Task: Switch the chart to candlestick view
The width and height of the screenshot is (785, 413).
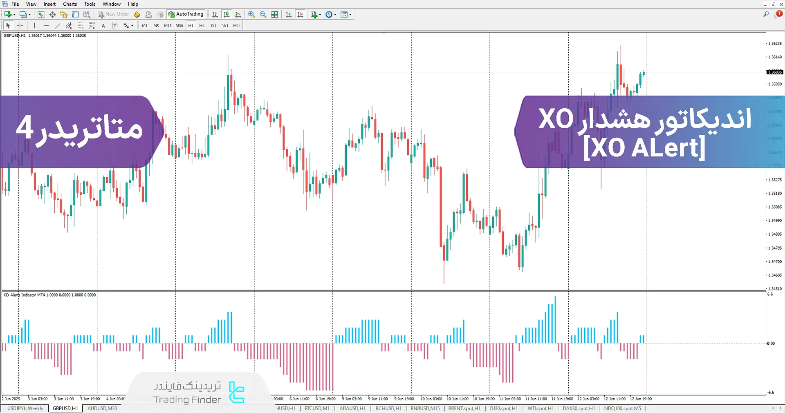Action: click(x=227, y=14)
